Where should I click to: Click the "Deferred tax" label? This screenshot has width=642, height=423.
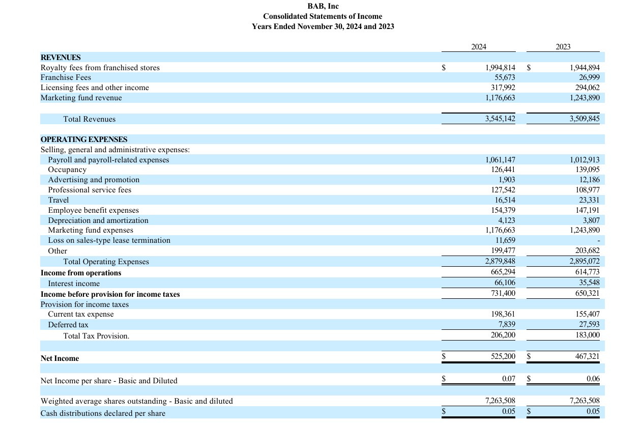[x=68, y=324]
